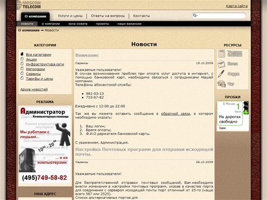
Task: Open the Тарифы и цены category link
Action: pyautogui.click(x=40, y=78)
